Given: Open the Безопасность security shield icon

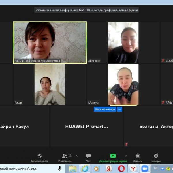Looking at the screenshot, I should (x=40, y=156).
